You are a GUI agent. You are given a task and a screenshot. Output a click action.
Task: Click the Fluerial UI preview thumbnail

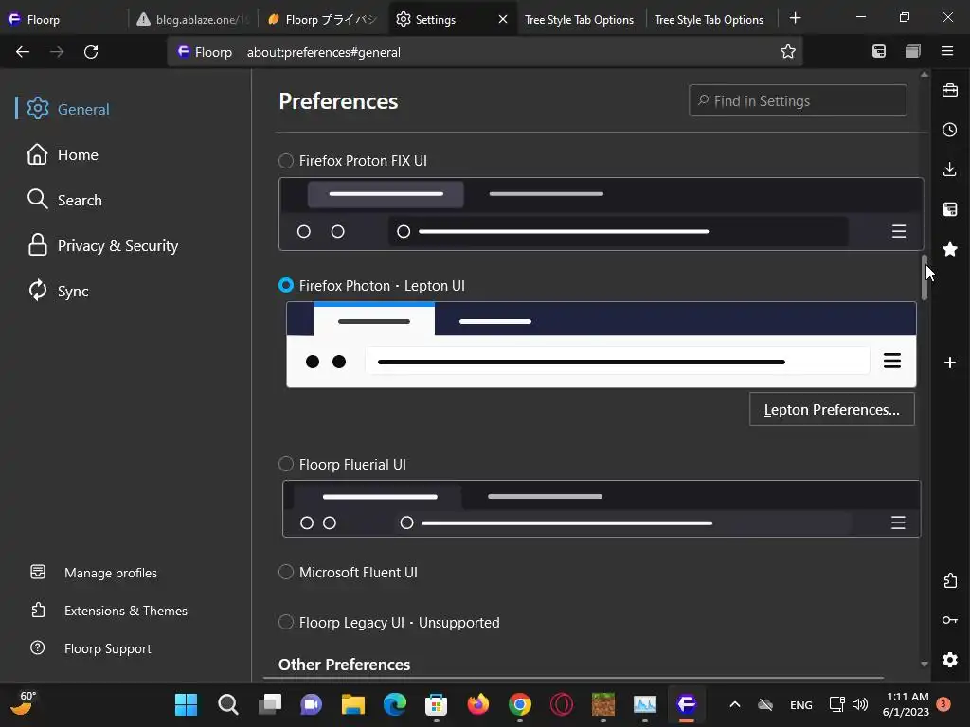pyautogui.click(x=602, y=508)
